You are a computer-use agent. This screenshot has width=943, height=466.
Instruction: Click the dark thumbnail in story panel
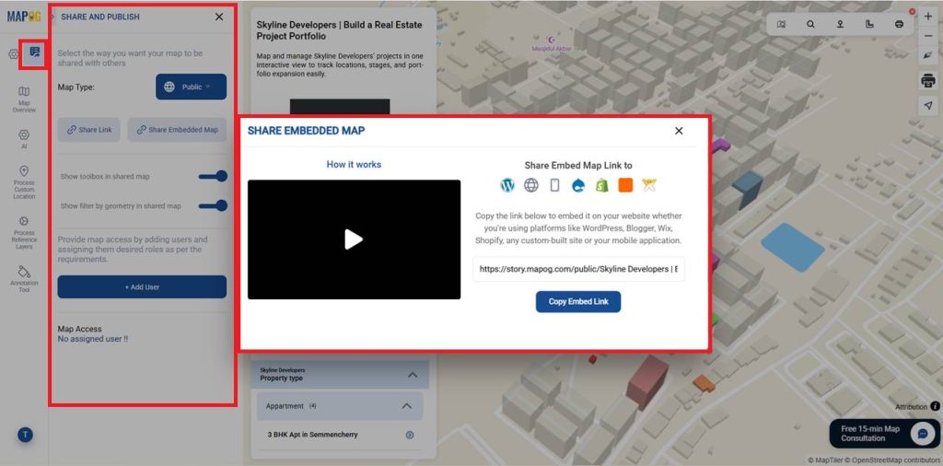[x=340, y=107]
